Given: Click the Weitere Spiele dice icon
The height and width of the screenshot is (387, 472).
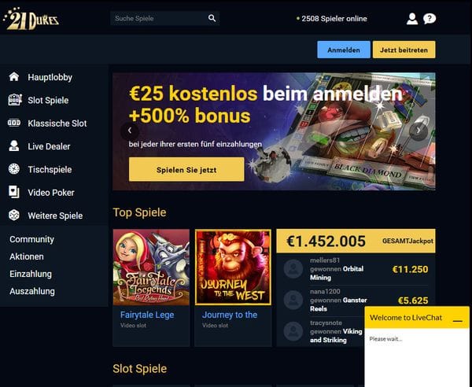Looking at the screenshot, I should 14,216.
